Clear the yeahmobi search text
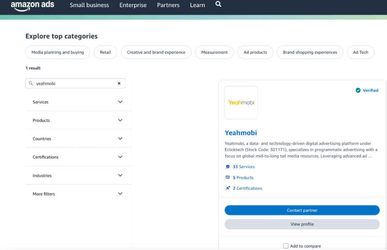Viewport: 387px width, 250px height. [119, 83]
